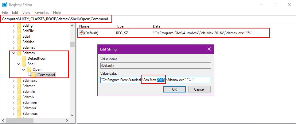Open the View menu
296x124 pixels.
click(x=26, y=13)
